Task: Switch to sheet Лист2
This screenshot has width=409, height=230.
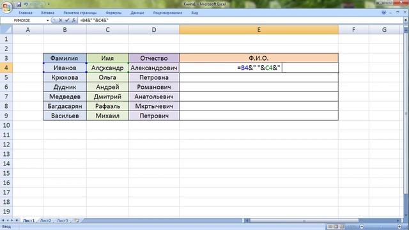Action: point(45,220)
